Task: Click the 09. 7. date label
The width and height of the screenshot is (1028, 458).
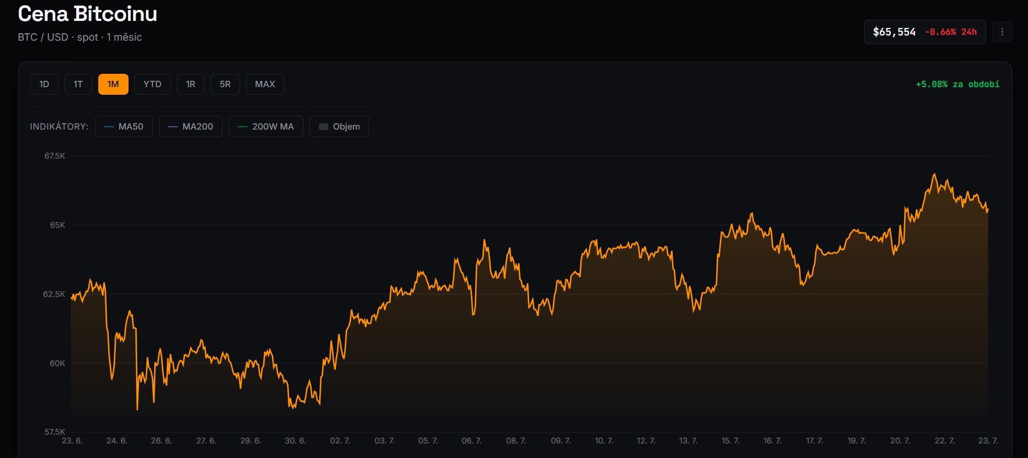Action: [x=561, y=441]
